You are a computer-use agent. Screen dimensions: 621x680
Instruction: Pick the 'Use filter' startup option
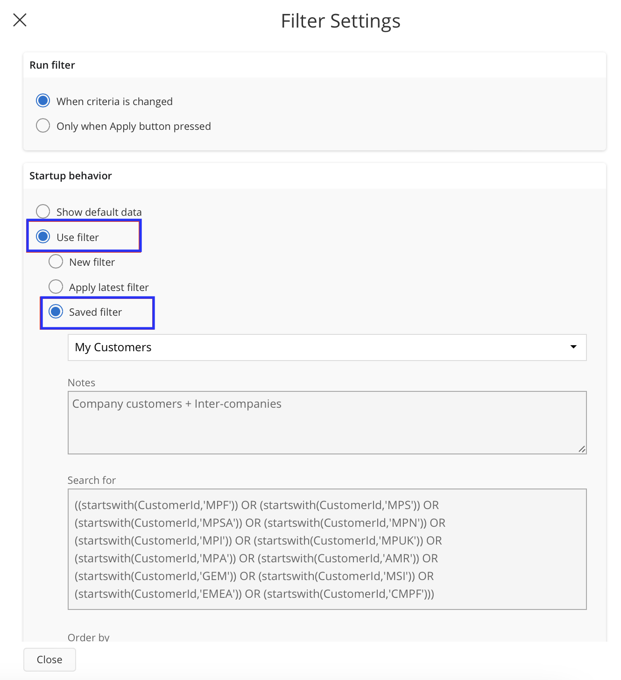coord(43,237)
